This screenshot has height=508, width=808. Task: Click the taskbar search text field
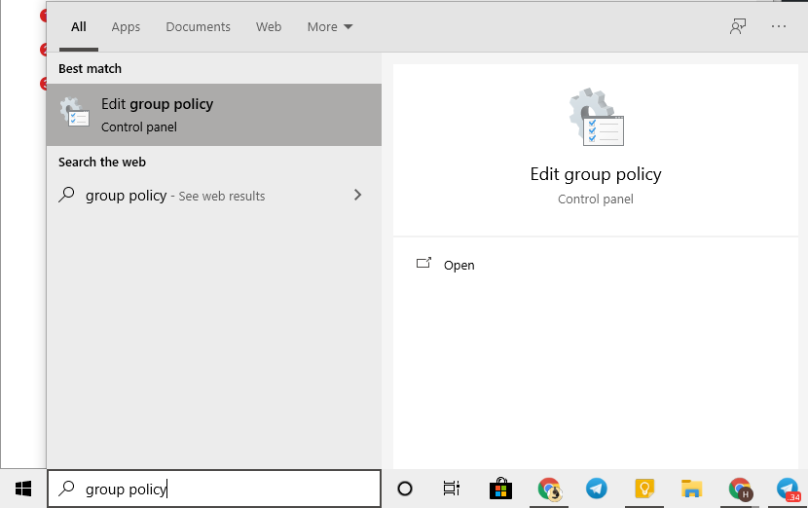click(214, 489)
